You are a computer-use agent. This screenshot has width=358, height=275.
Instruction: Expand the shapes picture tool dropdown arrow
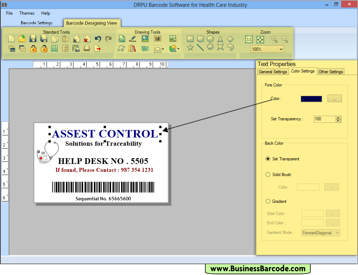[x=178, y=49]
